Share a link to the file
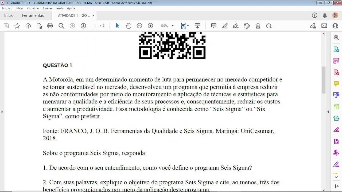This screenshot has height=192, width=342. click(313, 26)
